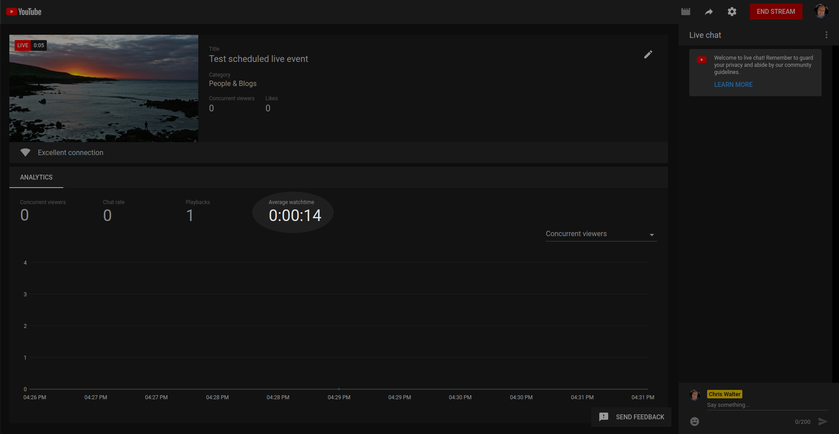The image size is (839, 434).
Task: Follow the LEARN MORE link
Action: coord(733,85)
